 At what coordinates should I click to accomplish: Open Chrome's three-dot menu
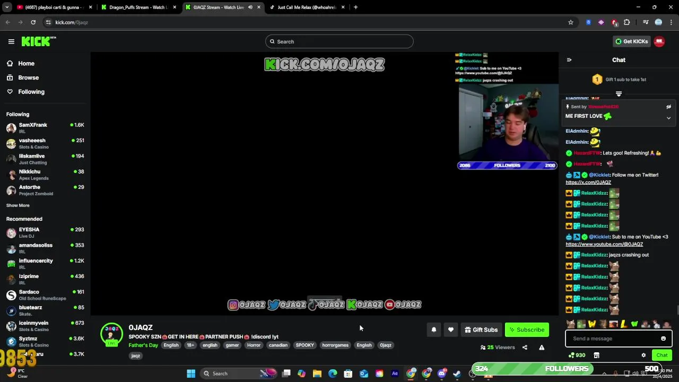[x=672, y=22]
